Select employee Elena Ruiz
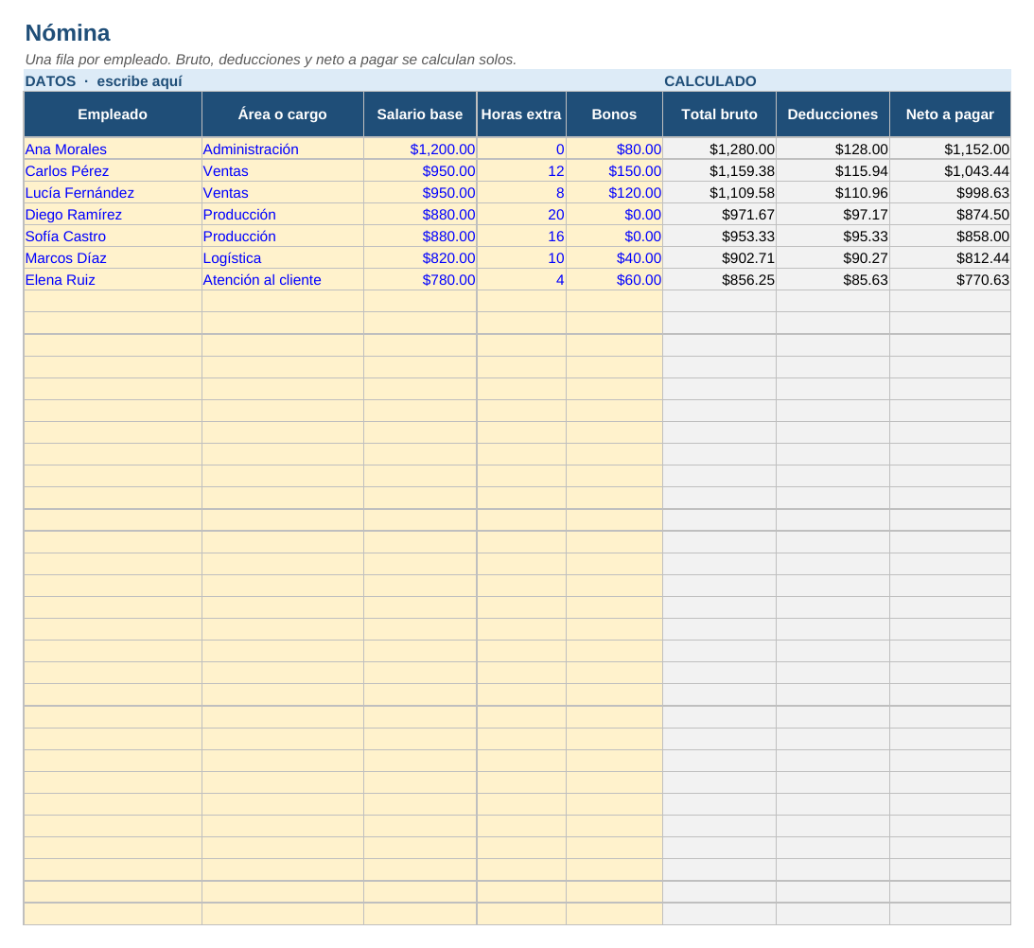The width and height of the screenshot is (1034, 948). point(113,280)
